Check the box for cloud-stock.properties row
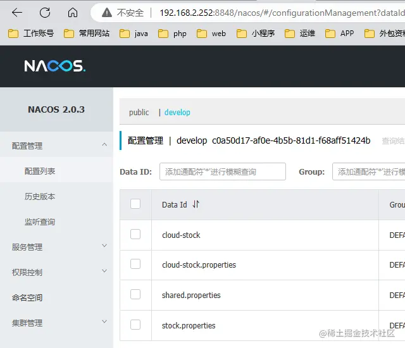The height and width of the screenshot is (348, 405). (x=135, y=264)
